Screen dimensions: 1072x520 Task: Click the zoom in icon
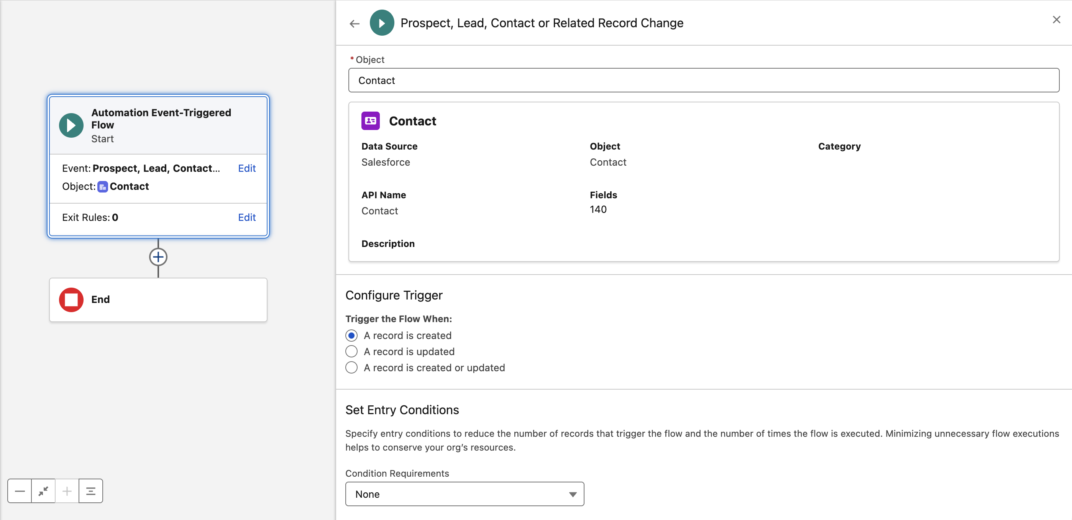pyautogui.click(x=67, y=491)
